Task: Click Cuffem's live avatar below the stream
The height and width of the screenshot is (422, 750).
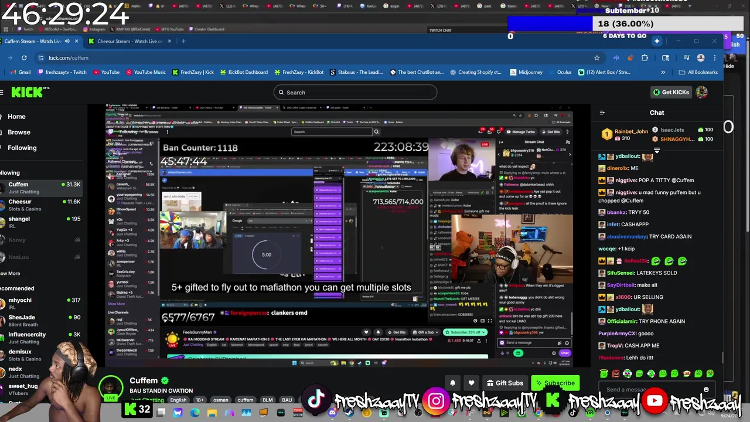Action: 110,388
